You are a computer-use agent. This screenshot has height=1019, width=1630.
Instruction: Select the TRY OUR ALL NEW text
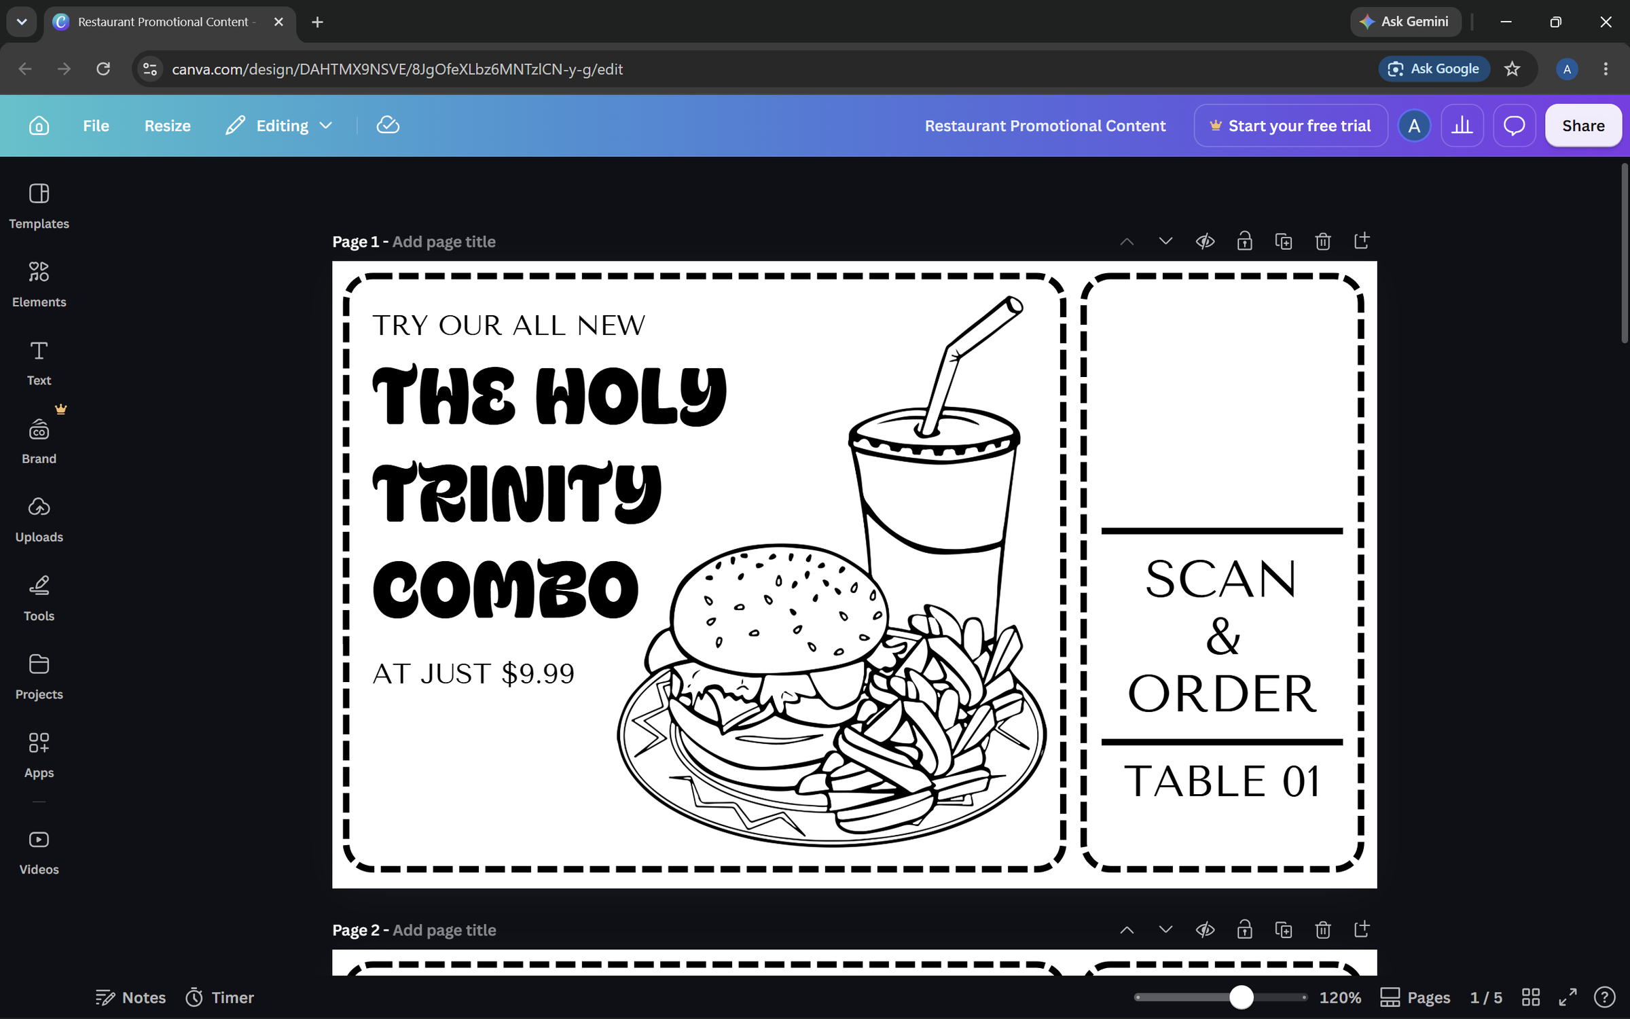tap(509, 325)
